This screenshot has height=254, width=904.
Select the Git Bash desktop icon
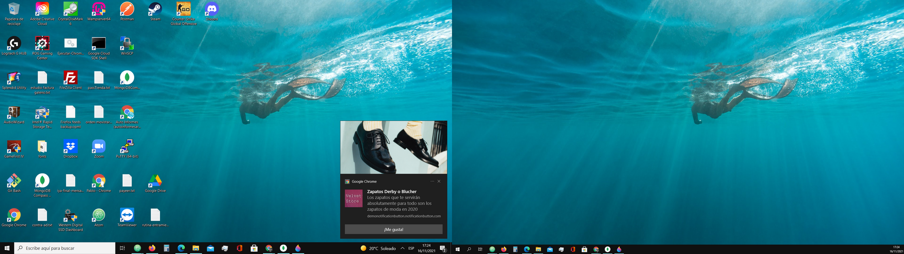coord(14,183)
